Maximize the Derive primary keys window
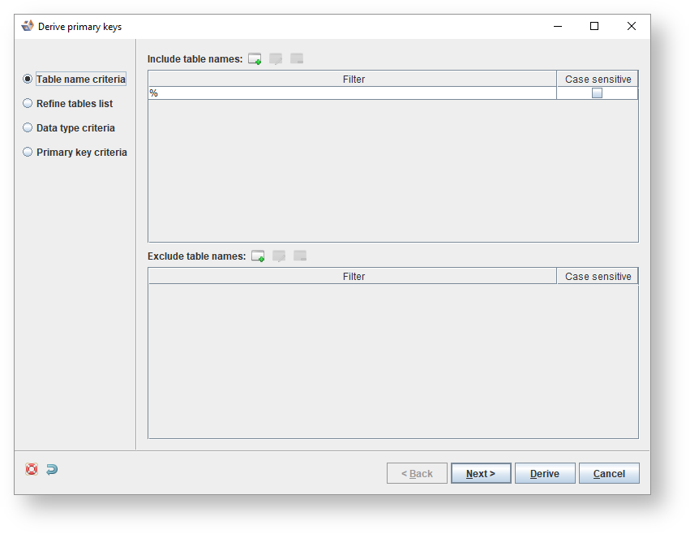The height and width of the screenshot is (534, 690). pos(594,26)
